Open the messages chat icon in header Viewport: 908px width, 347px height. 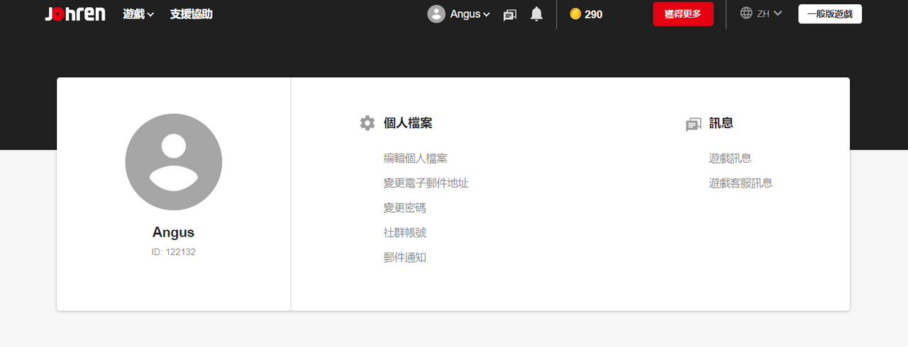509,14
